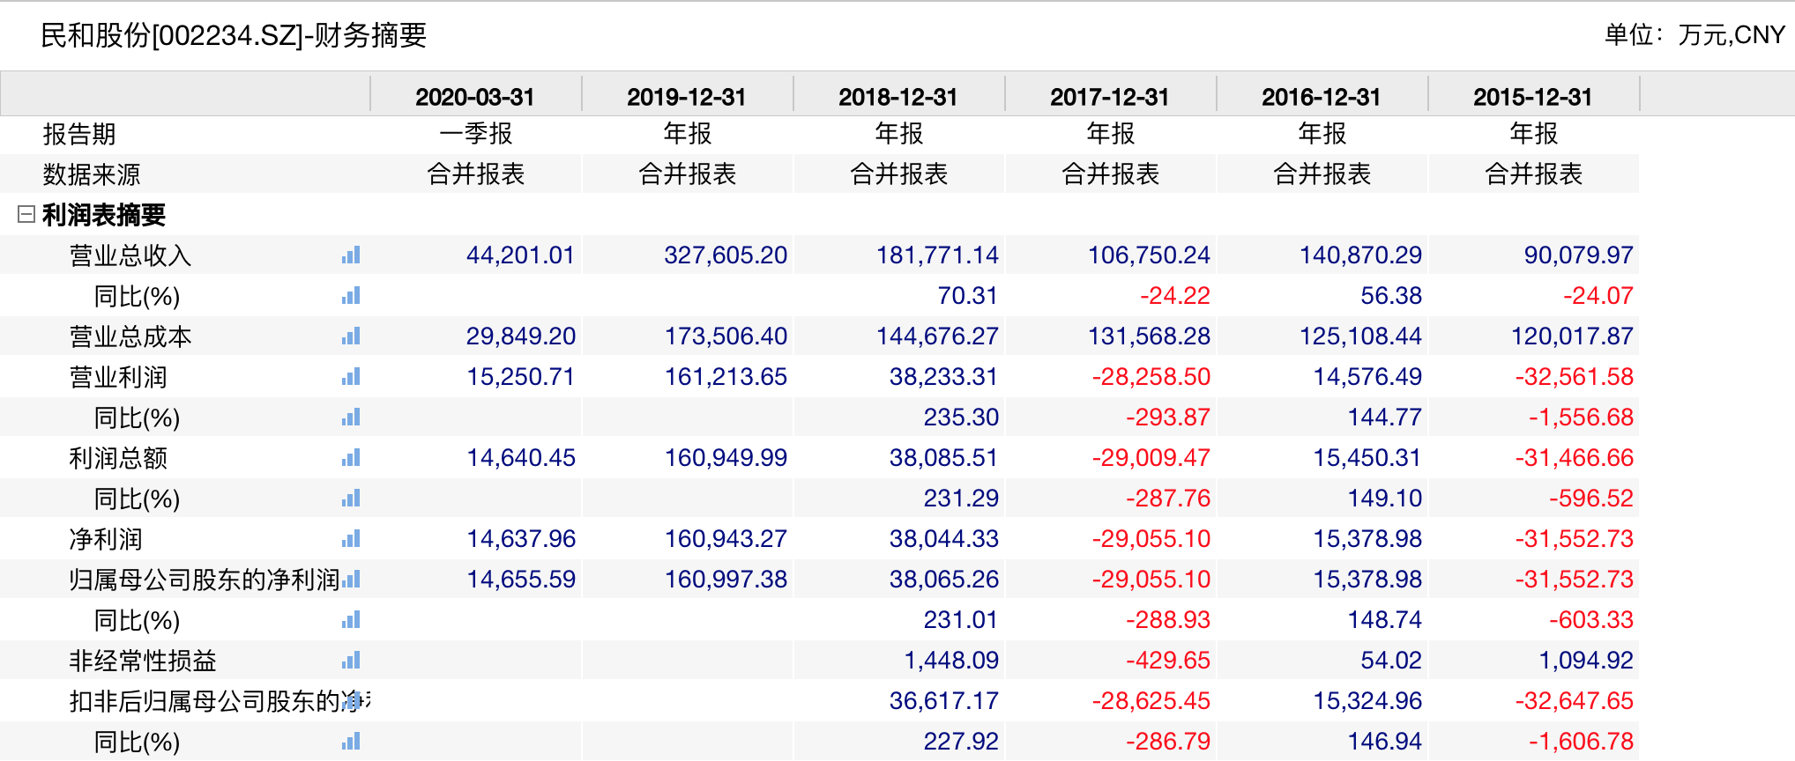The height and width of the screenshot is (761, 1795).
Task: Open chart icon for 同比(%) under 营业利润
Action: [x=351, y=417]
